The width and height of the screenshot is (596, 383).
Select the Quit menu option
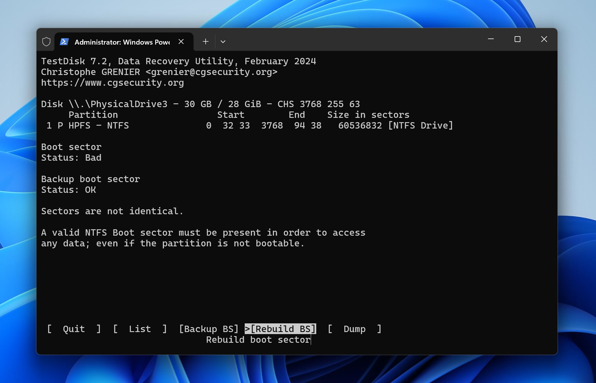pyautogui.click(x=74, y=329)
